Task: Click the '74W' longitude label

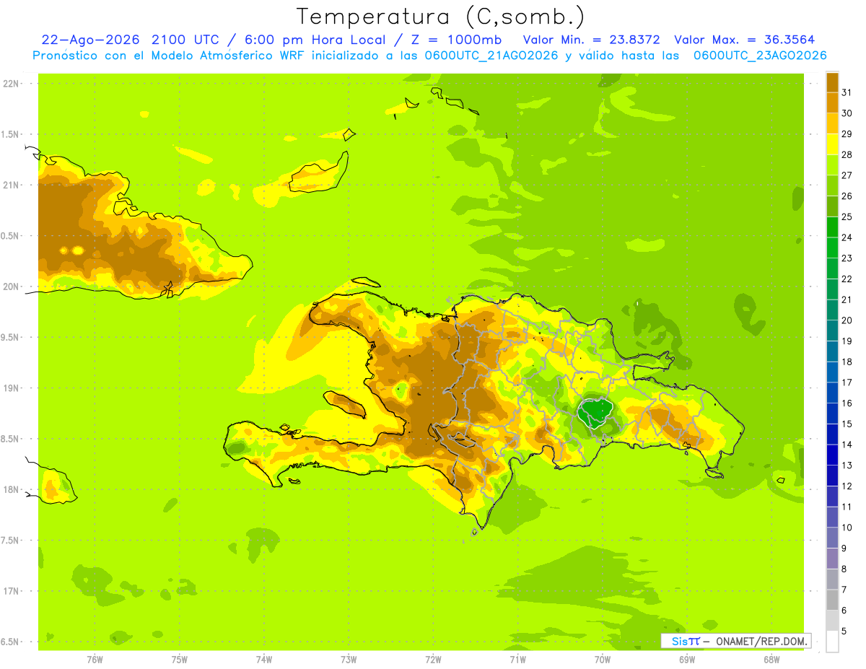Action: pos(264,660)
